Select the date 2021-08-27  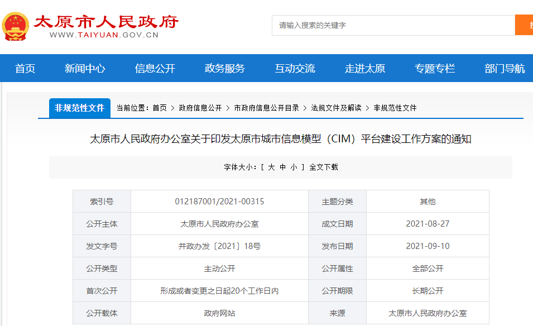point(428,224)
